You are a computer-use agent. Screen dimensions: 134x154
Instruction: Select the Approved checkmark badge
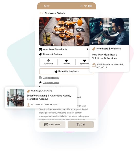(49, 62)
